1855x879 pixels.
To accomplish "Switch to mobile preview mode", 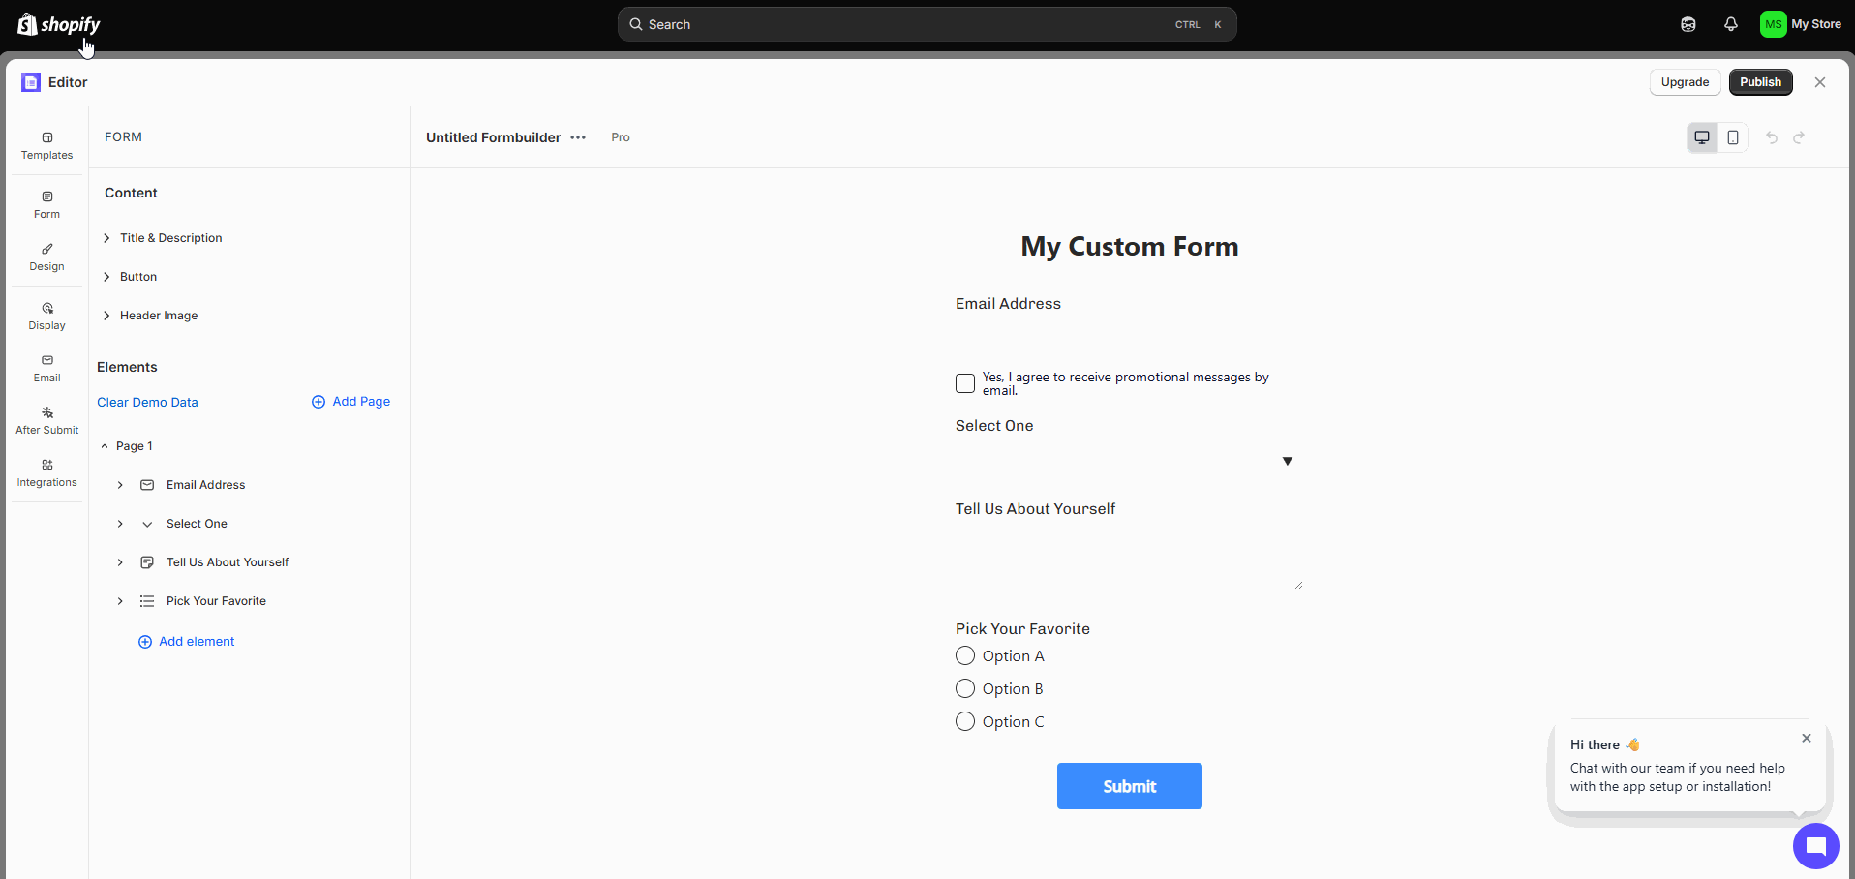I will [x=1733, y=137].
